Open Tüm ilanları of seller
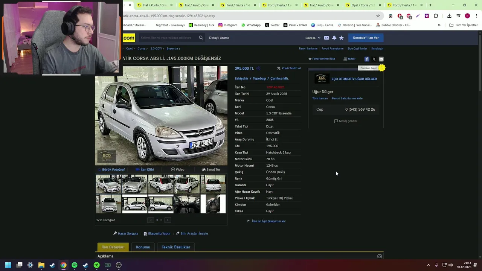 [320, 98]
